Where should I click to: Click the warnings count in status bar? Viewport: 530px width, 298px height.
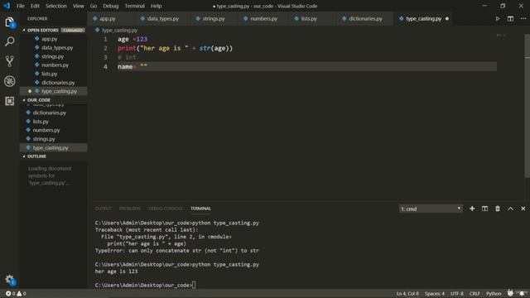[22, 293]
